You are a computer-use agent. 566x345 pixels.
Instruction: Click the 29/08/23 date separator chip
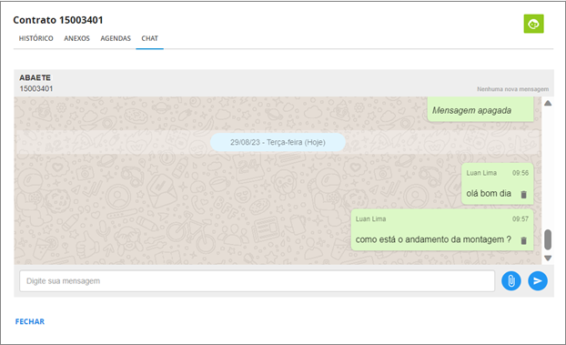[278, 142]
